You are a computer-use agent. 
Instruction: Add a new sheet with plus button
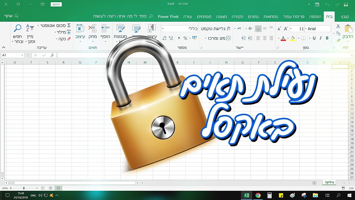pos(314,183)
